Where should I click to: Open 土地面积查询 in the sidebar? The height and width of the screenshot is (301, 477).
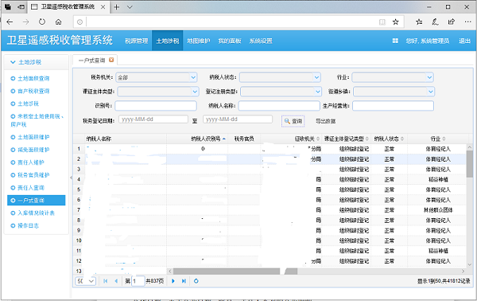(x=33, y=79)
